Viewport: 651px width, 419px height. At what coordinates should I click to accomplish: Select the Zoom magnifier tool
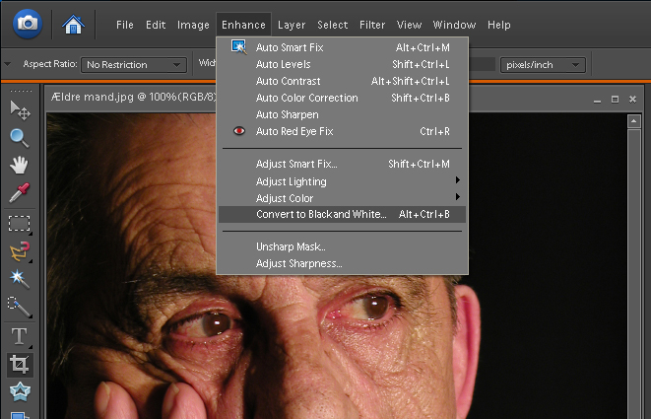point(19,137)
